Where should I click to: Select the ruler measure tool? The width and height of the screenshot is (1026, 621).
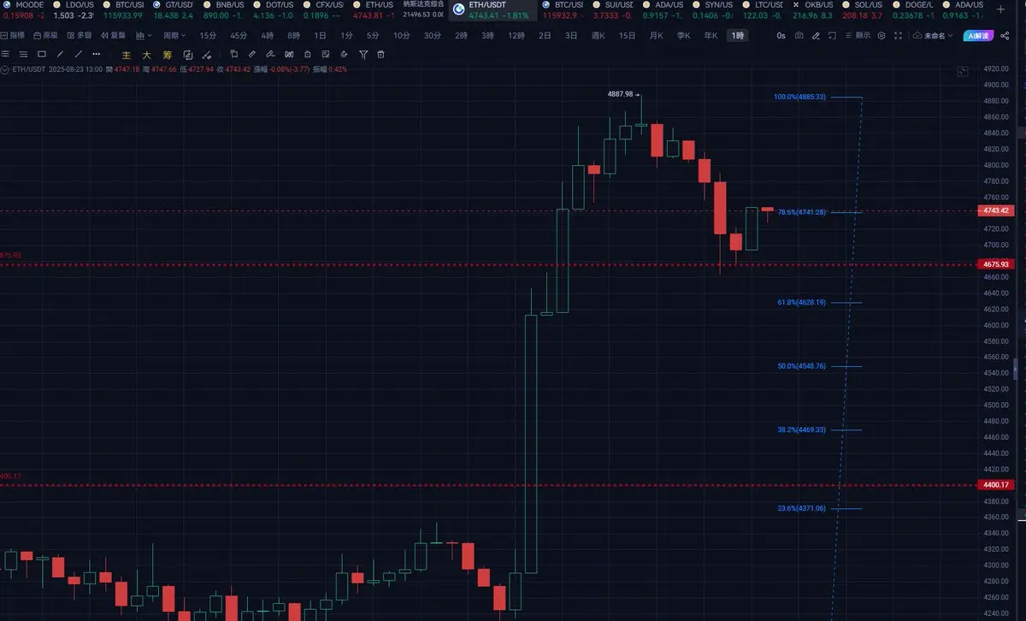pyautogui.click(x=251, y=55)
